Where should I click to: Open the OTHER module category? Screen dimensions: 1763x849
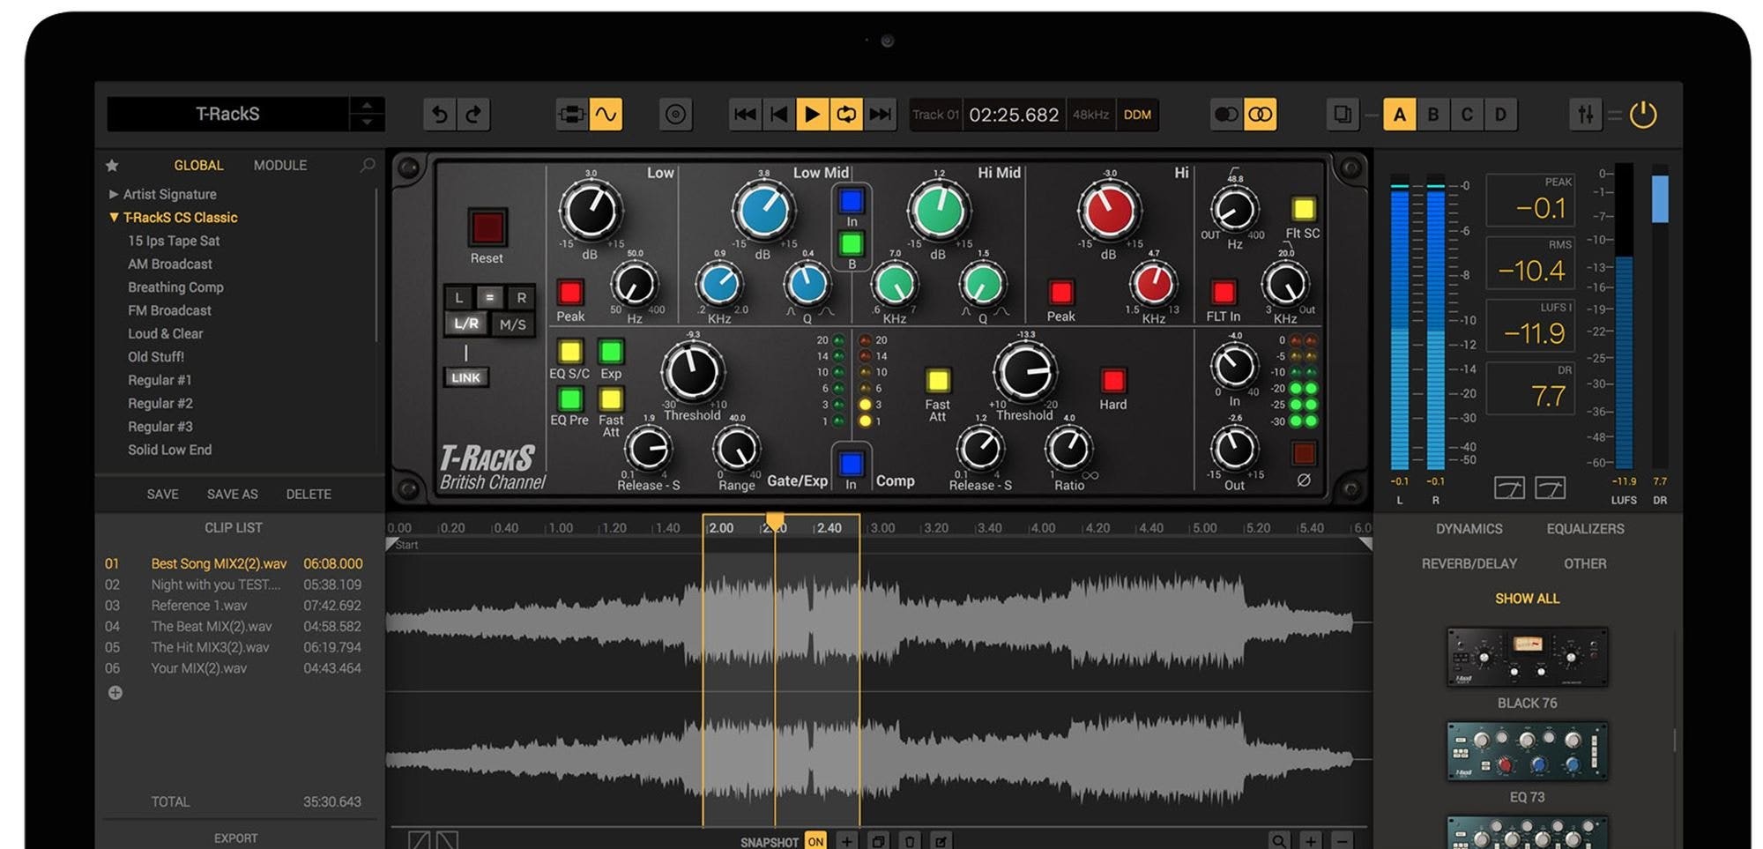click(1585, 563)
